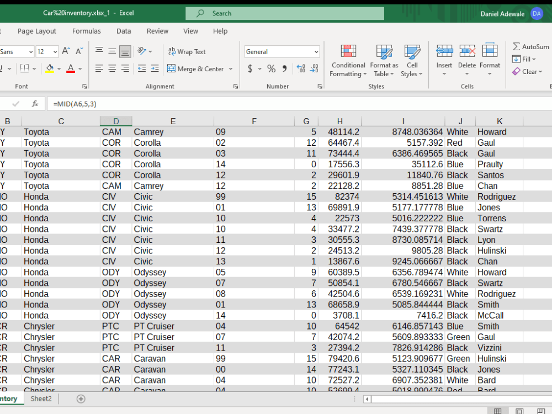Decrease decimal places shown
This screenshot has height=414, width=552.
pyautogui.click(x=314, y=68)
